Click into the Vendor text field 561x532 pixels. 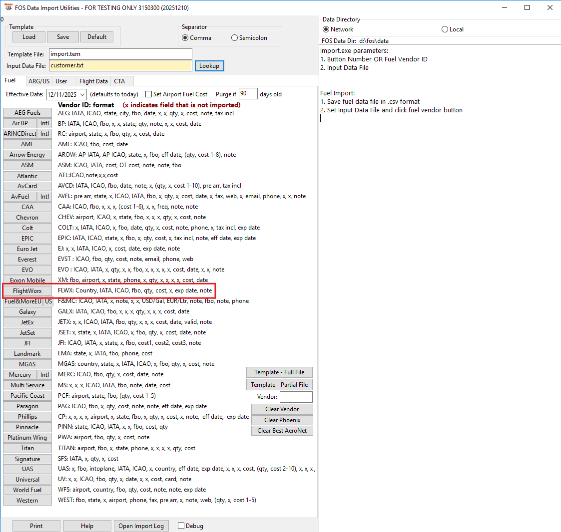click(x=296, y=397)
